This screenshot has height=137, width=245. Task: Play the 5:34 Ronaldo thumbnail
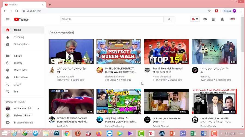pos(71,101)
